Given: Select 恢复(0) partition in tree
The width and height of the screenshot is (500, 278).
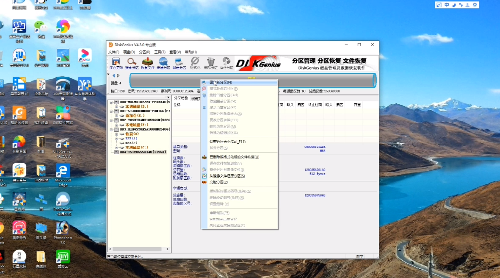Looking at the screenshot, I should [132, 134].
